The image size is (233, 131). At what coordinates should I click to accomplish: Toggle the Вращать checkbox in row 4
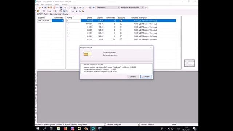121,30
